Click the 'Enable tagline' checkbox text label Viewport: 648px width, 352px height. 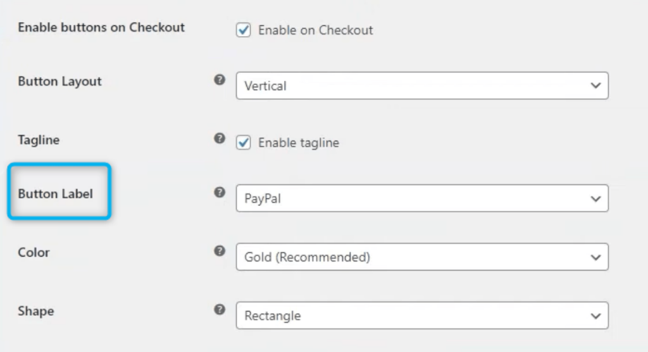[298, 143]
